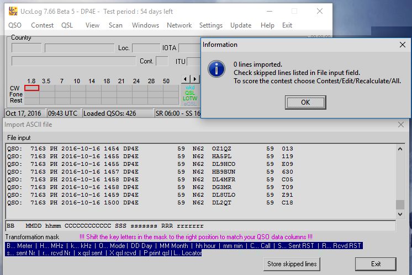The image size is (412, 275).
Task: Open the Network menu
Action: point(179,25)
